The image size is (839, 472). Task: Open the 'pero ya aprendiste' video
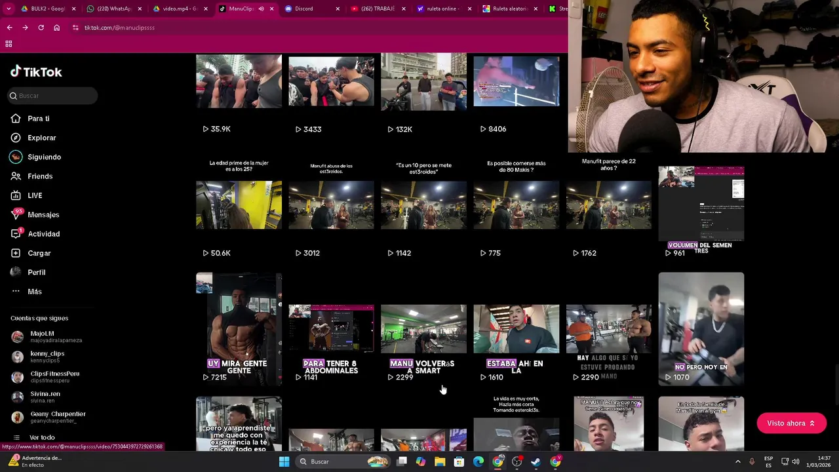pyautogui.click(x=239, y=423)
